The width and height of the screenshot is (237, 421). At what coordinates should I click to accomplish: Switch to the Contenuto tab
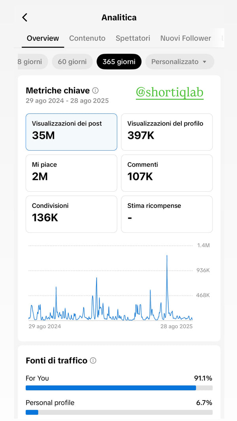[87, 38]
